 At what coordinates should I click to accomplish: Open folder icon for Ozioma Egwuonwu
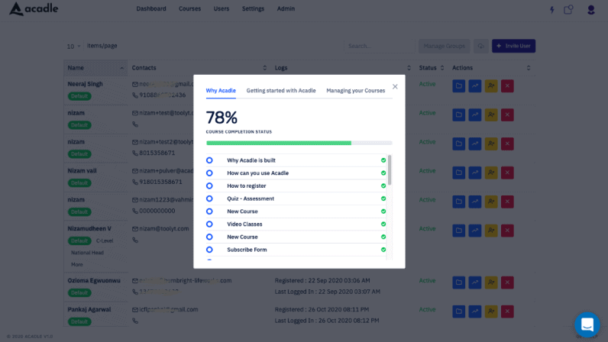coord(459,282)
